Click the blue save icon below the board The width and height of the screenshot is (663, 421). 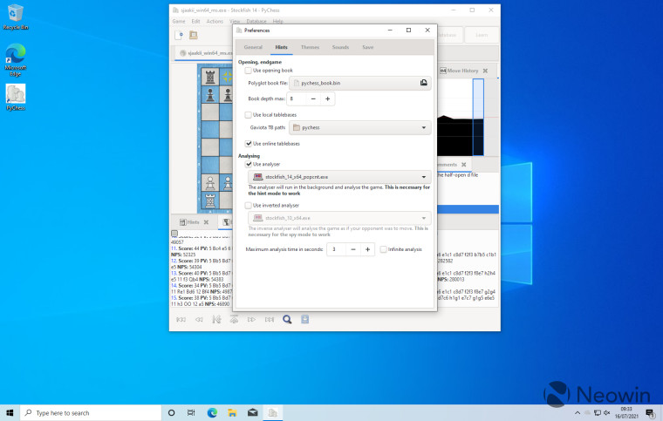[304, 319]
